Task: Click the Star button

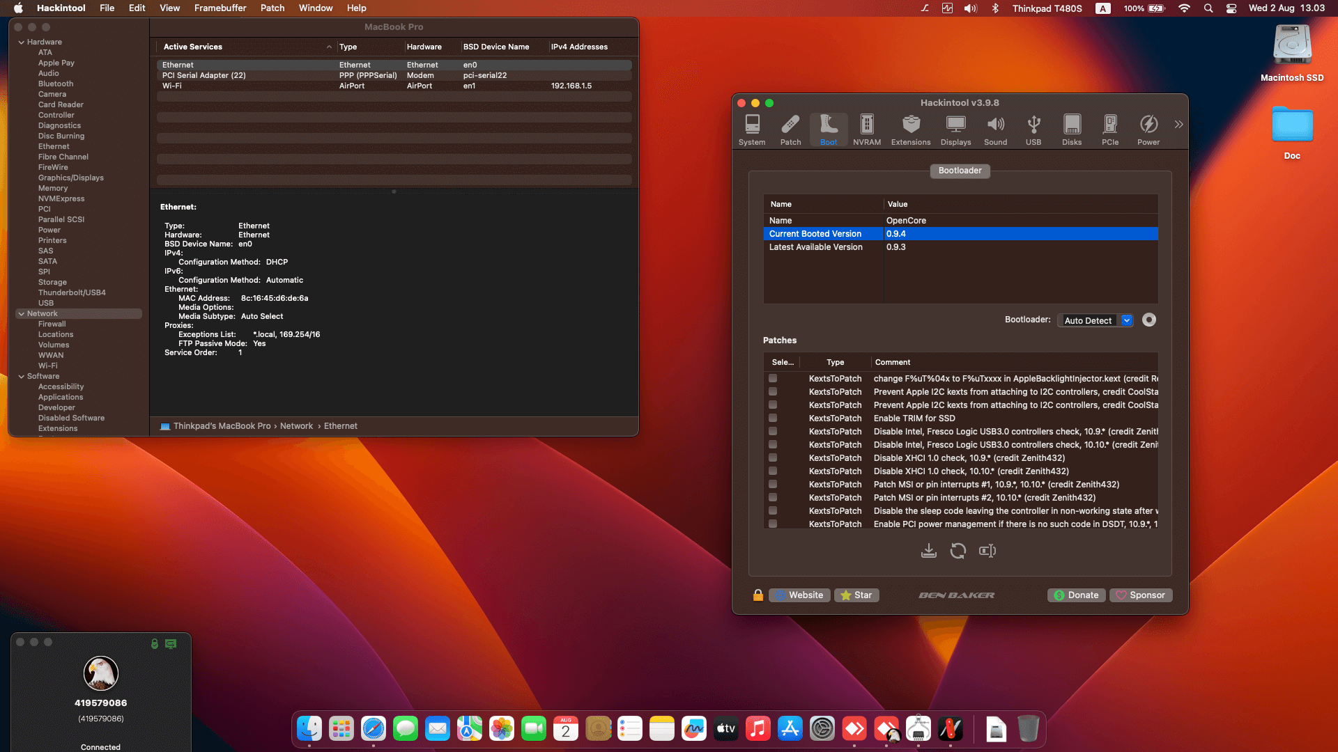Action: [856, 595]
